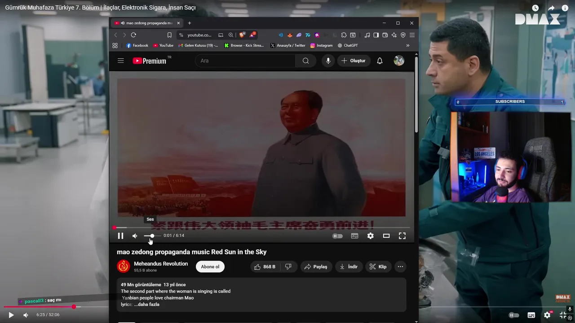Seek on the outer video progress bar
This screenshot has height=323, width=575.
pos(287,307)
